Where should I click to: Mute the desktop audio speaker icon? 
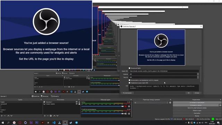click(126, 114)
